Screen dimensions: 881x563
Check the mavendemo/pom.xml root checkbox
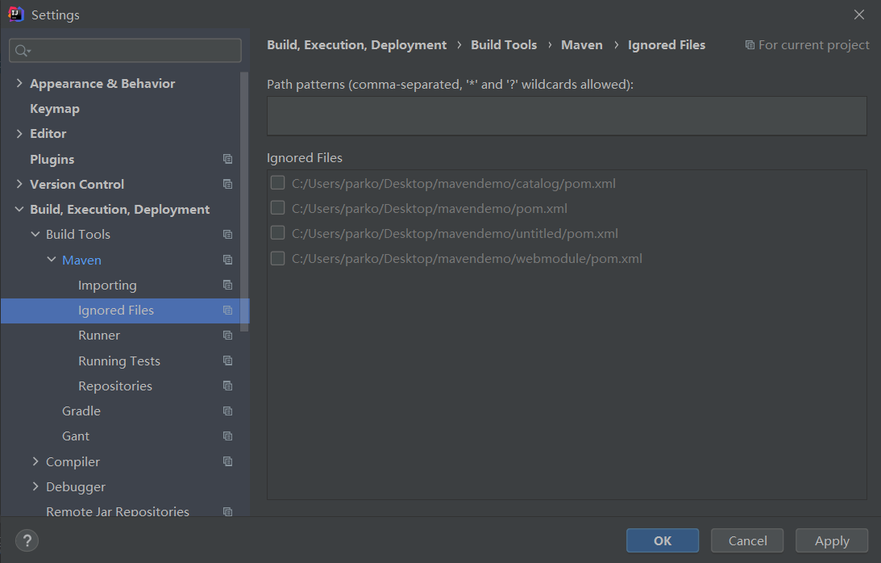(x=277, y=208)
